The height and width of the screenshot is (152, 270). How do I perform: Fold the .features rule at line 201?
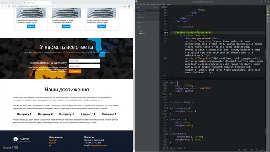tap(168, 148)
